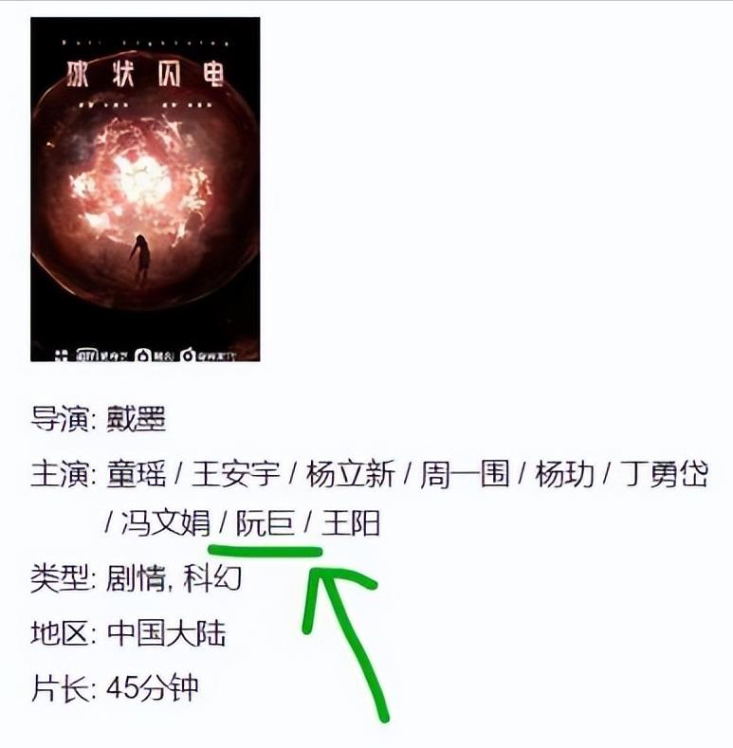Open actor 童瑶's profile link
This screenshot has width=733, height=748.
pos(136,474)
